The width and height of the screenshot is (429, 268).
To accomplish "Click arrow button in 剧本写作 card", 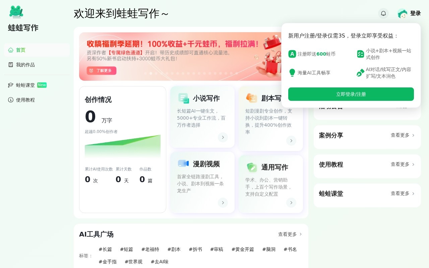I will pyautogui.click(x=291, y=140).
